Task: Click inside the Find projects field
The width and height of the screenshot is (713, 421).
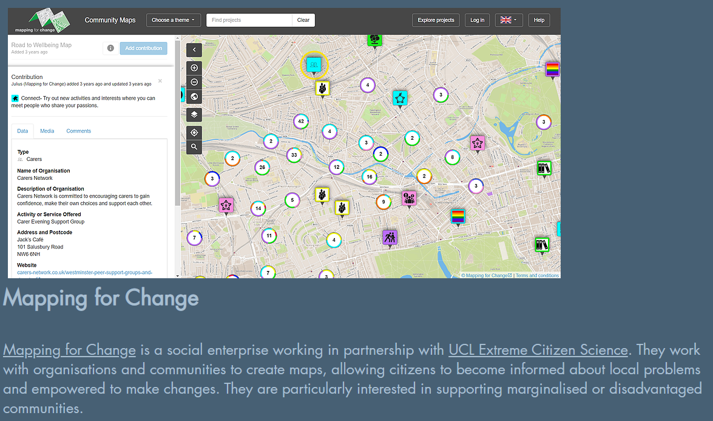Action: 249,19
